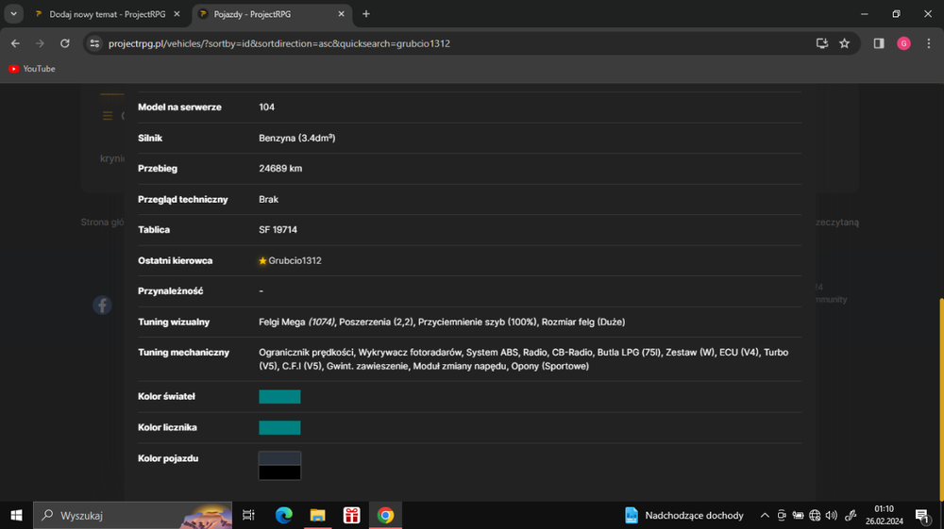The height and width of the screenshot is (529, 944).
Task: Select model value 104
Action: click(267, 107)
